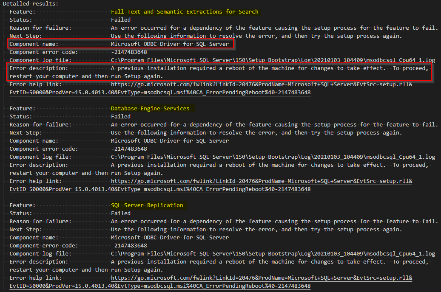Viewport: 441px width, 292px height.
Task: Click 'Component error code:' label in Replication section
Action: tap(44, 246)
